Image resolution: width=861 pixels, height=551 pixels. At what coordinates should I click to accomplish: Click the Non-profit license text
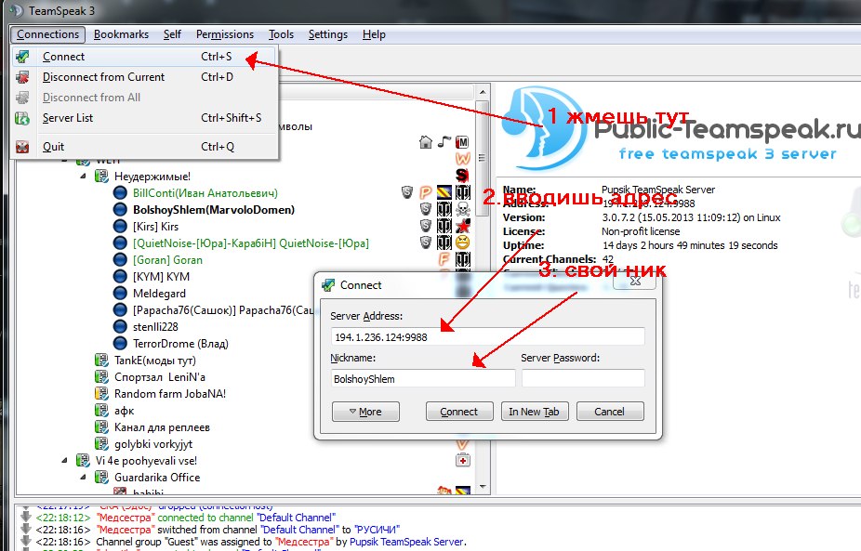(641, 231)
